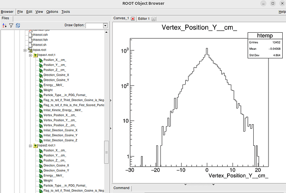The image size is (286, 193).
Task: Click the filter funnel icon
Action: point(11,26)
